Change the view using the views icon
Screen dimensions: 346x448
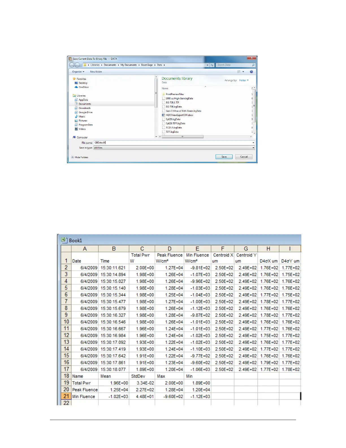pyautogui.click(x=239, y=72)
